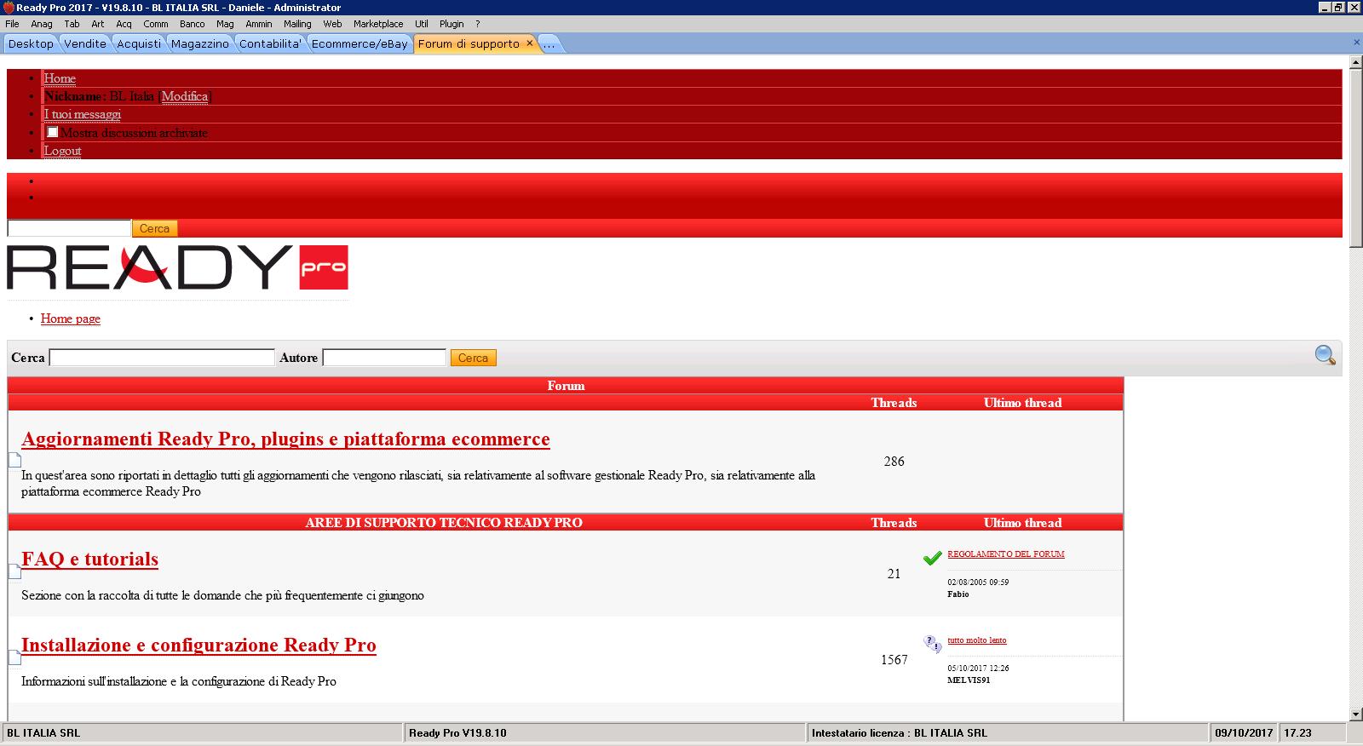Open the Comm menu
This screenshot has height=746, width=1363.
[156, 24]
